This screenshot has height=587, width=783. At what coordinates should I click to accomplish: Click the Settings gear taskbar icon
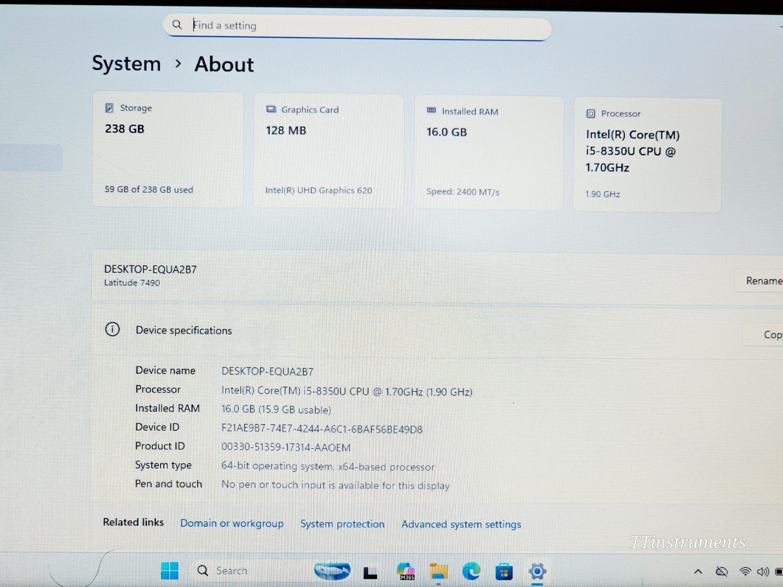pos(537,571)
